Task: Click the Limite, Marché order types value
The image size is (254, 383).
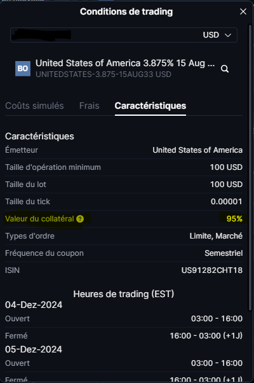Action: [x=216, y=235]
